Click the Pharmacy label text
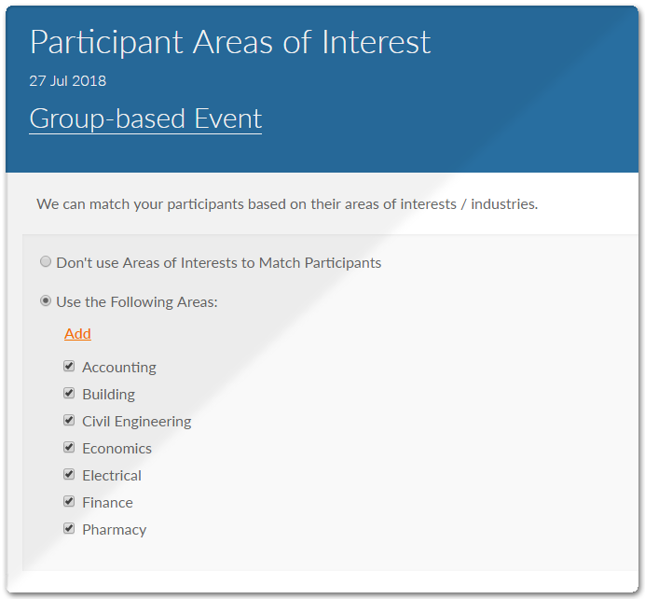This screenshot has height=599, width=645. 115,530
